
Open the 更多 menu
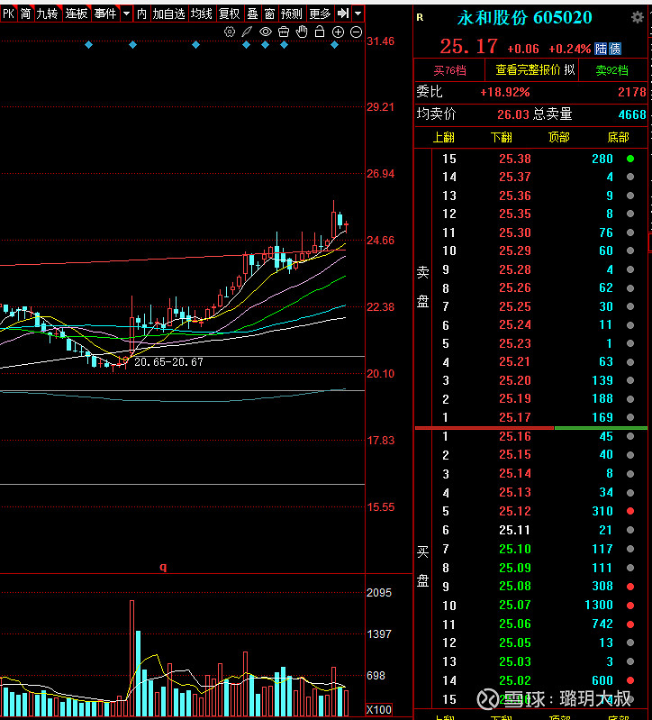[320, 14]
